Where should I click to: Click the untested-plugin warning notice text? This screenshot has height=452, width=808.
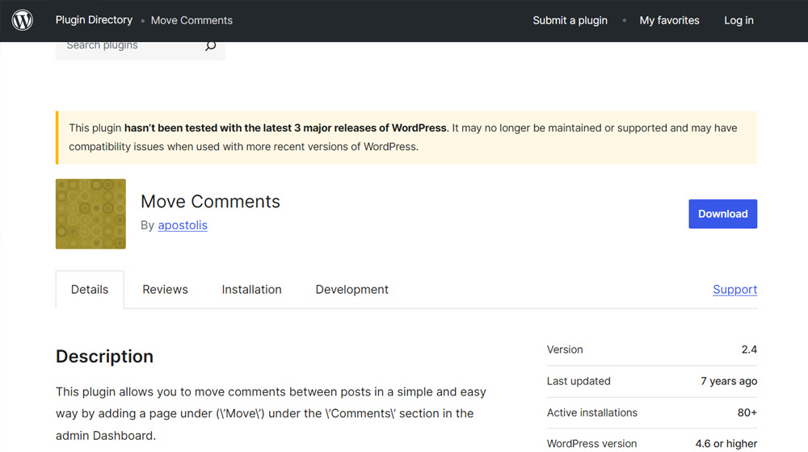[x=403, y=137]
